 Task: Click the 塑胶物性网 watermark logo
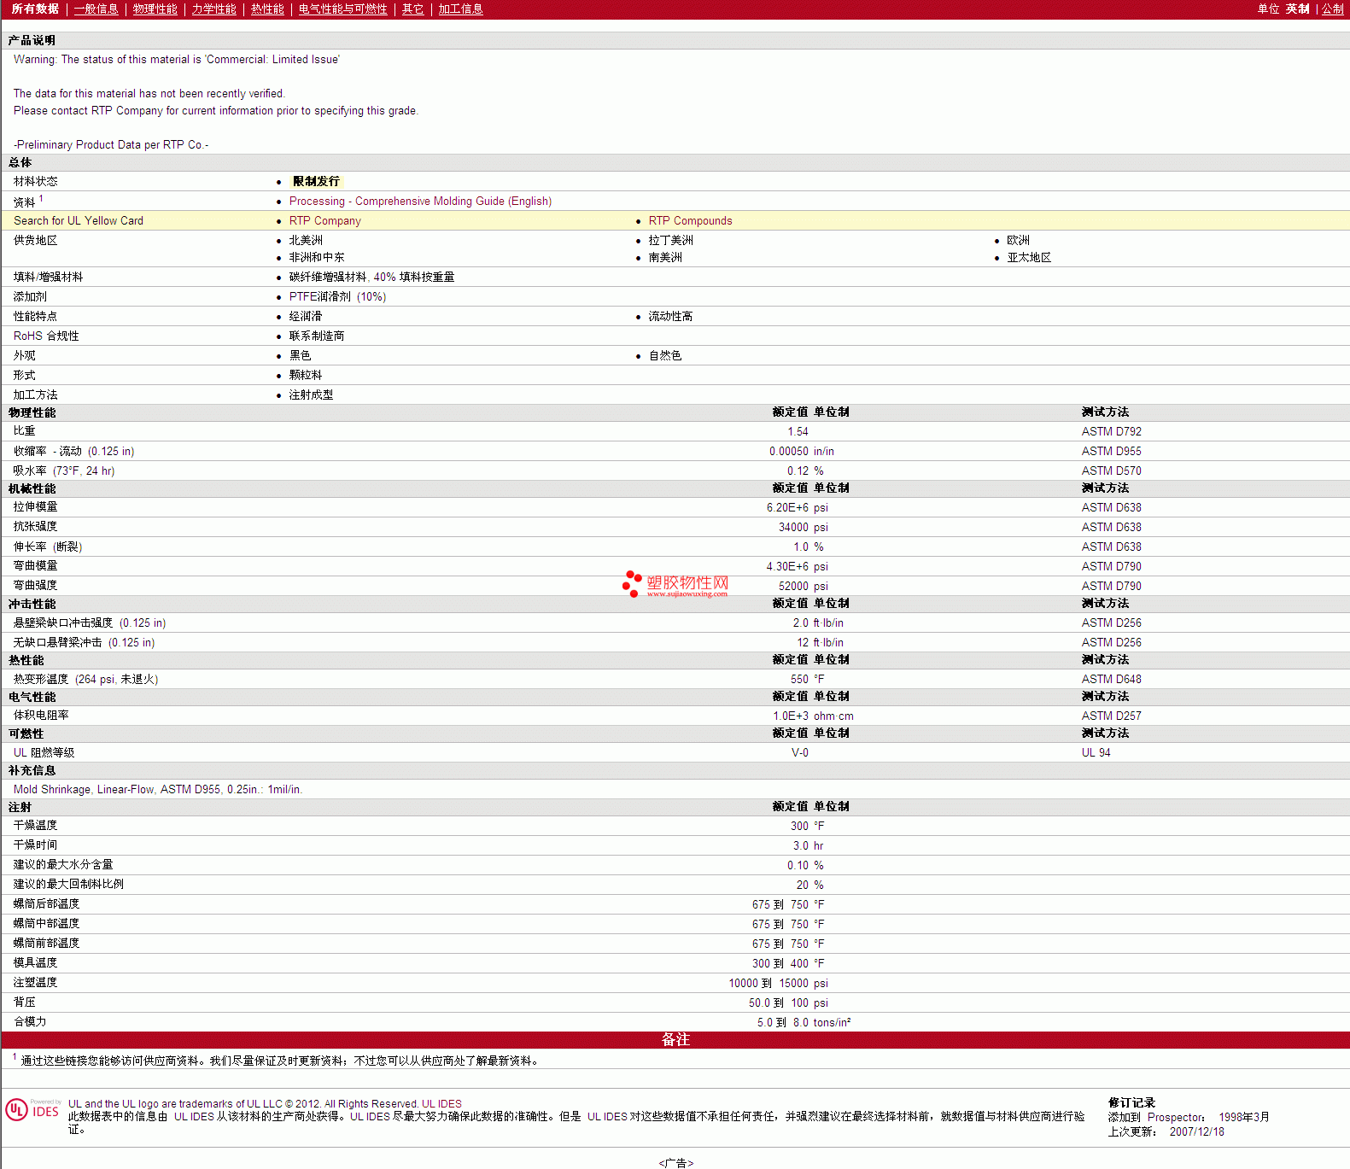coord(675,584)
